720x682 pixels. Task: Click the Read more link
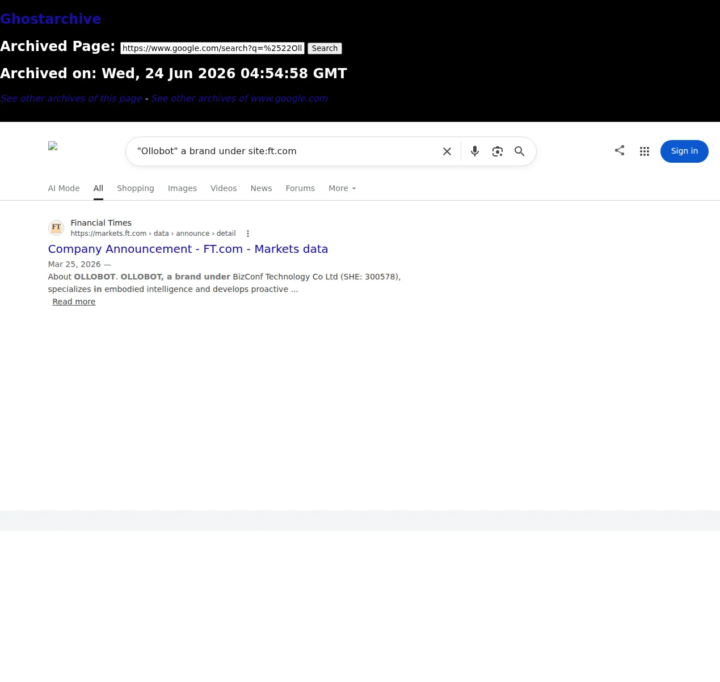pos(74,302)
